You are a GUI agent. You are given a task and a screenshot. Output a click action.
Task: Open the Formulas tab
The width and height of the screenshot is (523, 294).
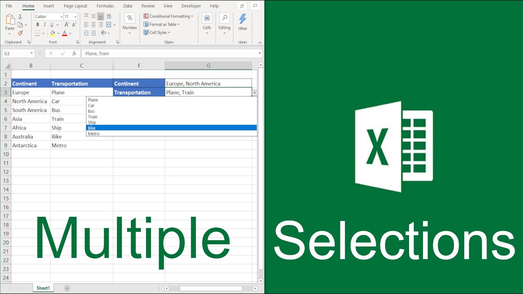tap(105, 6)
